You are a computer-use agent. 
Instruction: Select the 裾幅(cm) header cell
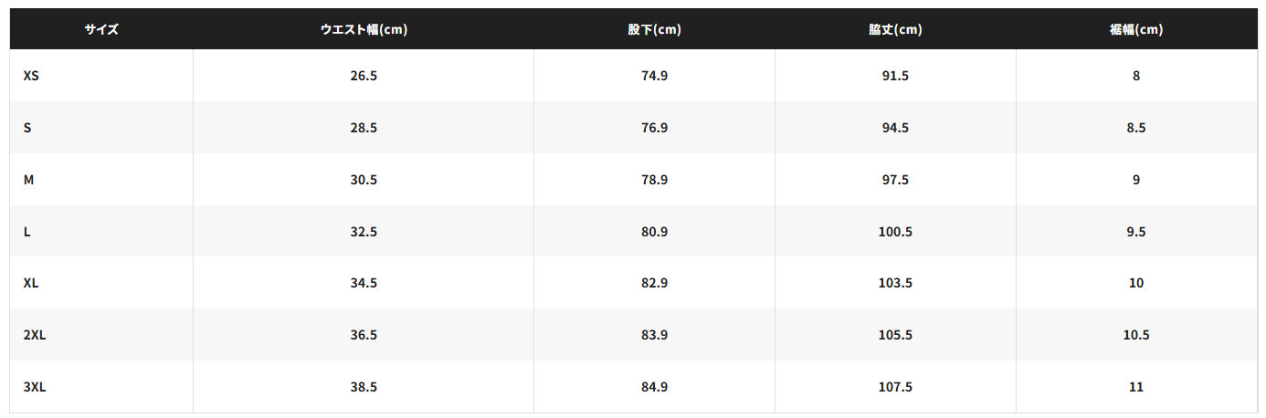point(1136,29)
